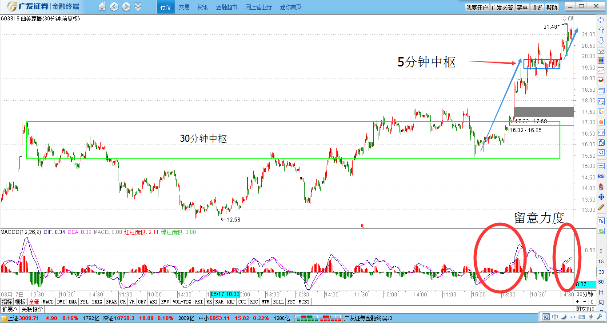This screenshot has height=323, width=607.
Task: Click the left arrow icon in right sidebar
Action: pos(601,20)
